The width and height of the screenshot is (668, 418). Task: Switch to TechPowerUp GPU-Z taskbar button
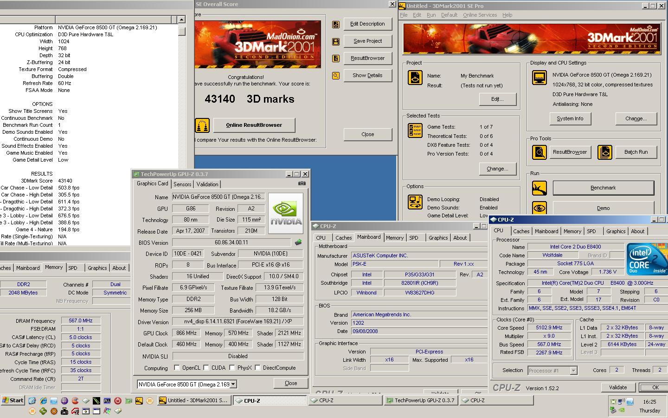[x=421, y=400]
